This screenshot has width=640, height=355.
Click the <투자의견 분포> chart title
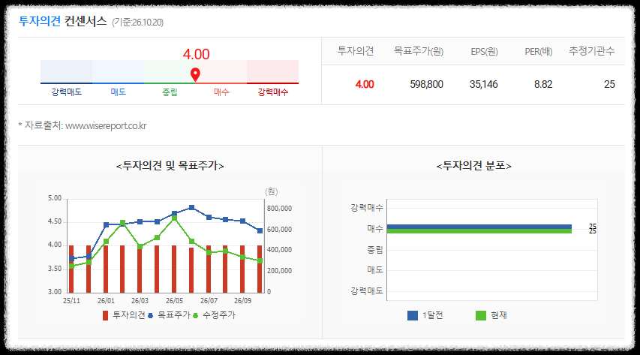tap(474, 165)
